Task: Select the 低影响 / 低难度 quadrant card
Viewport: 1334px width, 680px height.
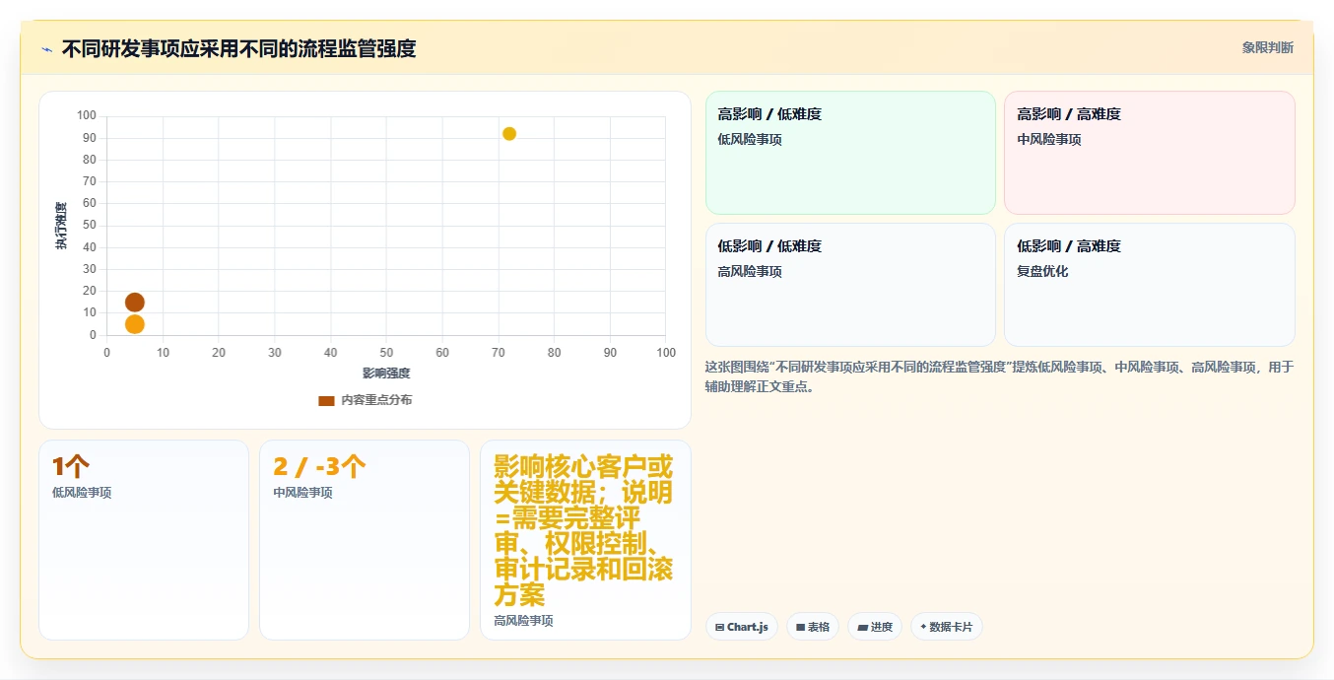Action: click(x=850, y=285)
